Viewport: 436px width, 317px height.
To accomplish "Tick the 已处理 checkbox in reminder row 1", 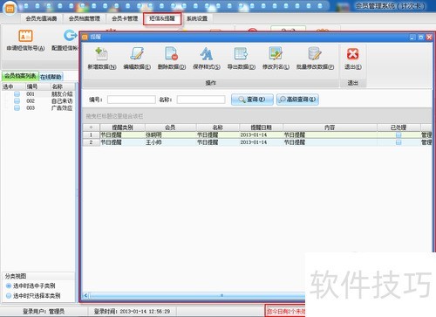I will [x=399, y=135].
